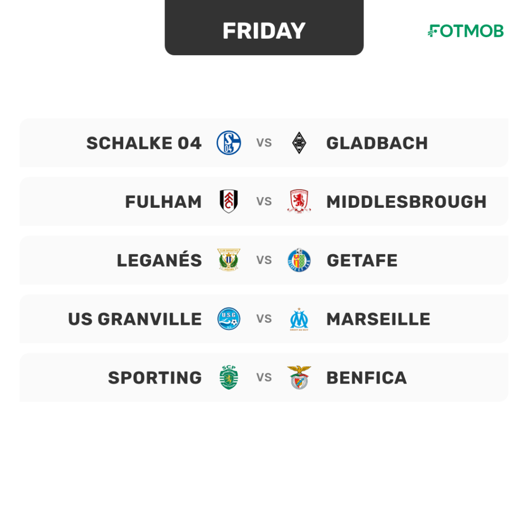Image resolution: width=528 pixels, height=528 pixels.
Task: Open the BENFICA team name
Action: click(x=367, y=377)
